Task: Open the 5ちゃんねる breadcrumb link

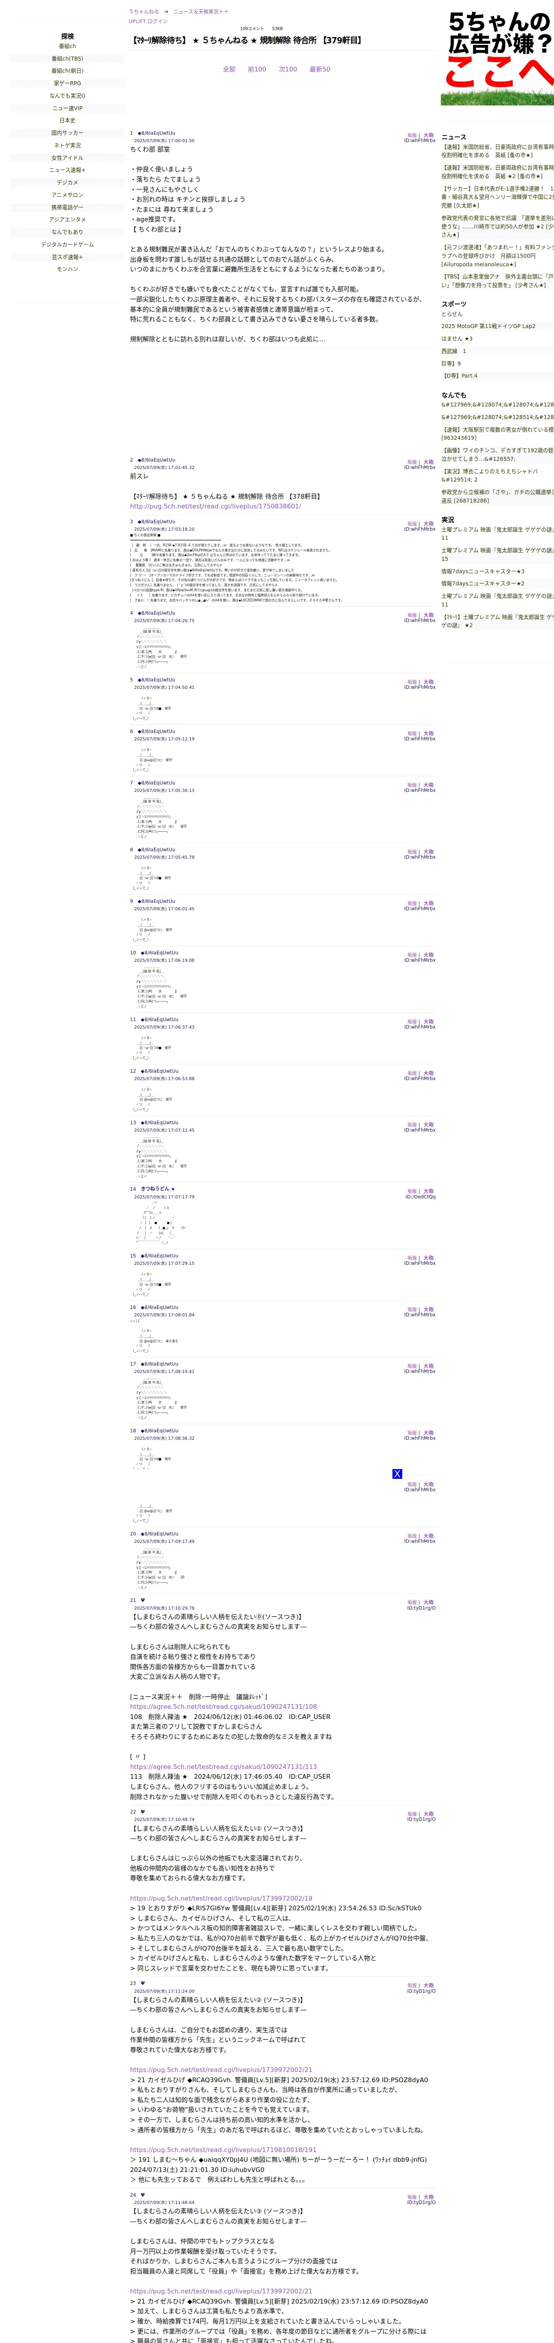Action: click(144, 12)
